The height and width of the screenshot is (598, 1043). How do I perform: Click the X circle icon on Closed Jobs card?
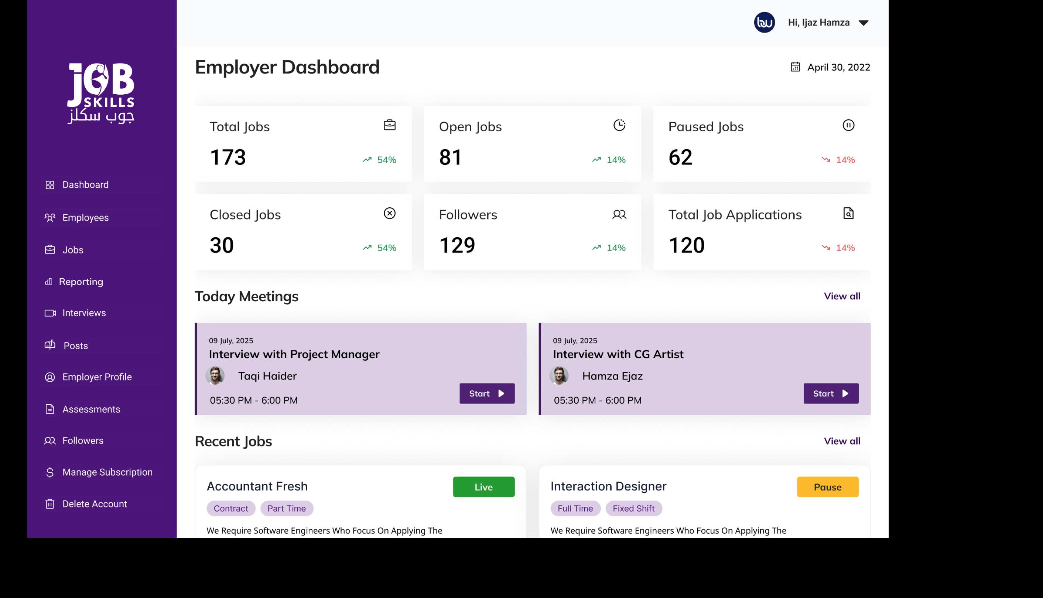pos(389,213)
